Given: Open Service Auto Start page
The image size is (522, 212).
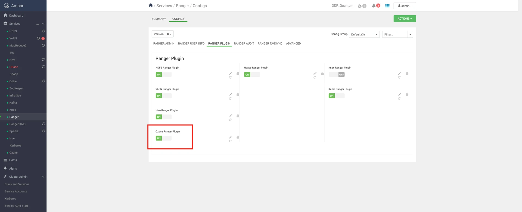Looking at the screenshot, I should click(16, 206).
